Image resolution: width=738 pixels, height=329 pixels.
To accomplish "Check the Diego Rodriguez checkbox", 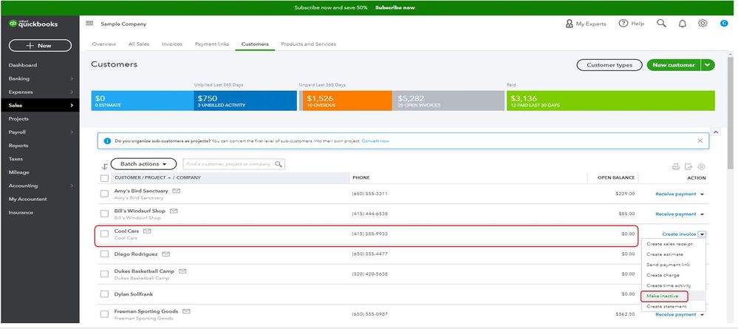I will (x=104, y=254).
